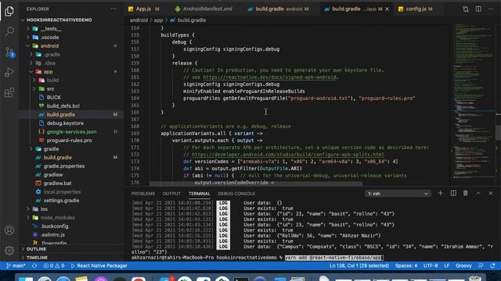Open editor more actions ellipsis
Image resolution: width=501 pixels, height=281 pixels.
click(x=491, y=9)
